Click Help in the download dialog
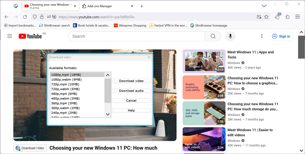Viewport: 305px width, 154px height. tap(131, 110)
